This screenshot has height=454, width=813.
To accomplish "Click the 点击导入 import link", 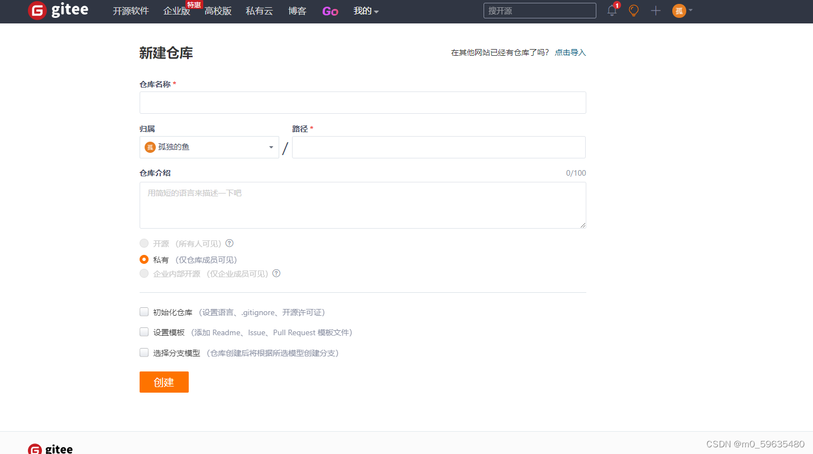I will click(x=570, y=52).
